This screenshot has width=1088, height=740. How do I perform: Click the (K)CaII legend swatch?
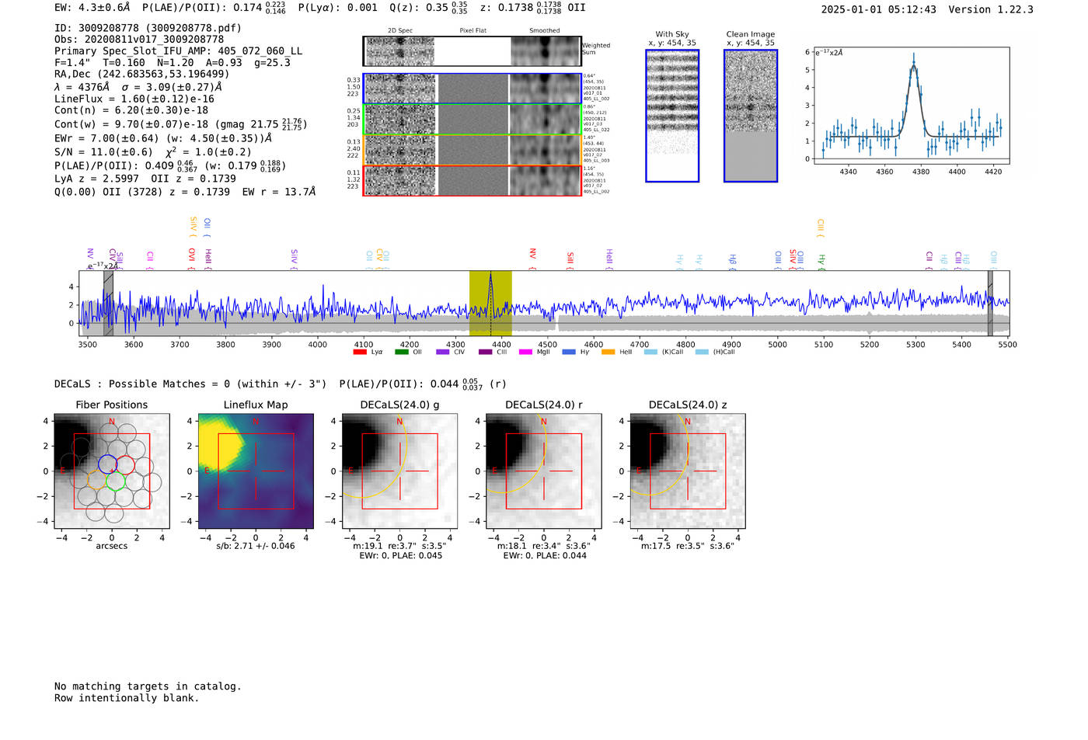pos(650,352)
